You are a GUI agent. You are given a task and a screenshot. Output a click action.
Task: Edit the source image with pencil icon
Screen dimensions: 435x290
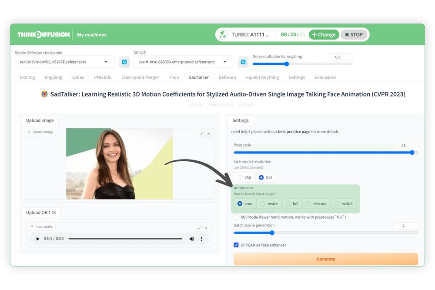[201, 134]
